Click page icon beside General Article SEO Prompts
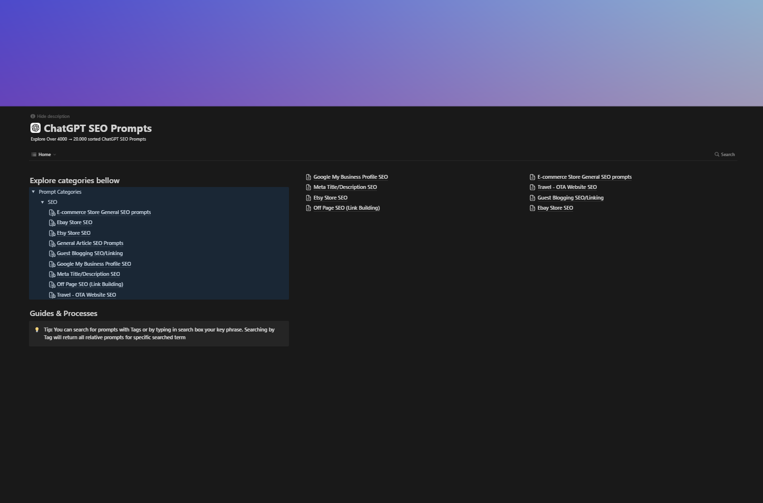This screenshot has width=763, height=503. pyautogui.click(x=52, y=244)
